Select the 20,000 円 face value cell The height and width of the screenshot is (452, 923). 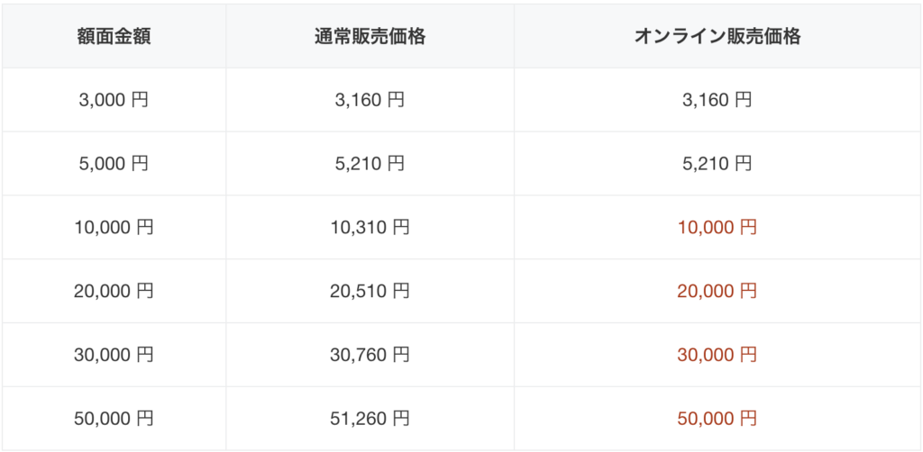(x=114, y=291)
